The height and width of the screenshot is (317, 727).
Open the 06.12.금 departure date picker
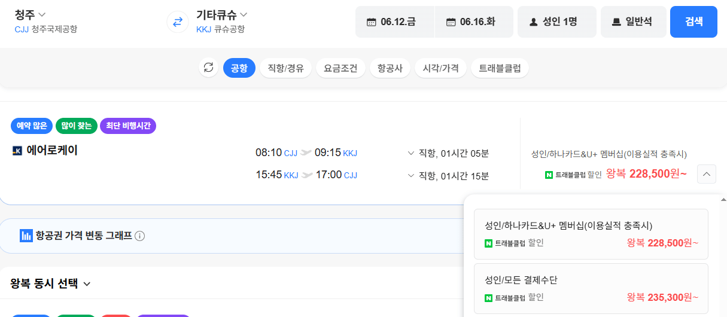(x=395, y=22)
